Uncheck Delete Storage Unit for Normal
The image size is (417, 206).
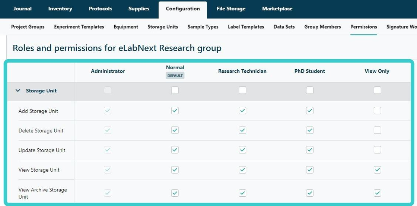point(175,130)
